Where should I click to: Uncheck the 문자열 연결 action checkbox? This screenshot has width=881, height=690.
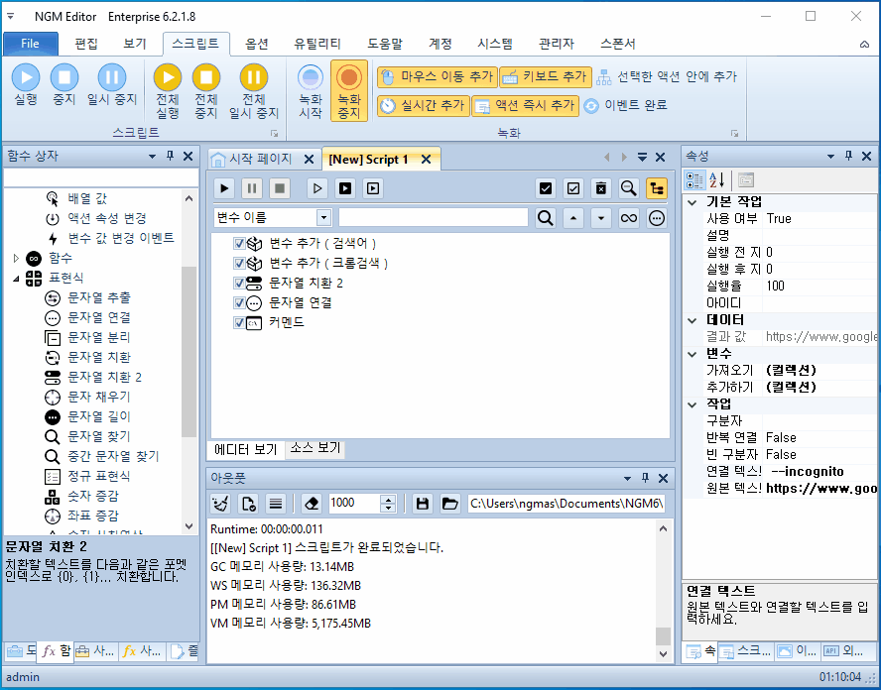(239, 303)
